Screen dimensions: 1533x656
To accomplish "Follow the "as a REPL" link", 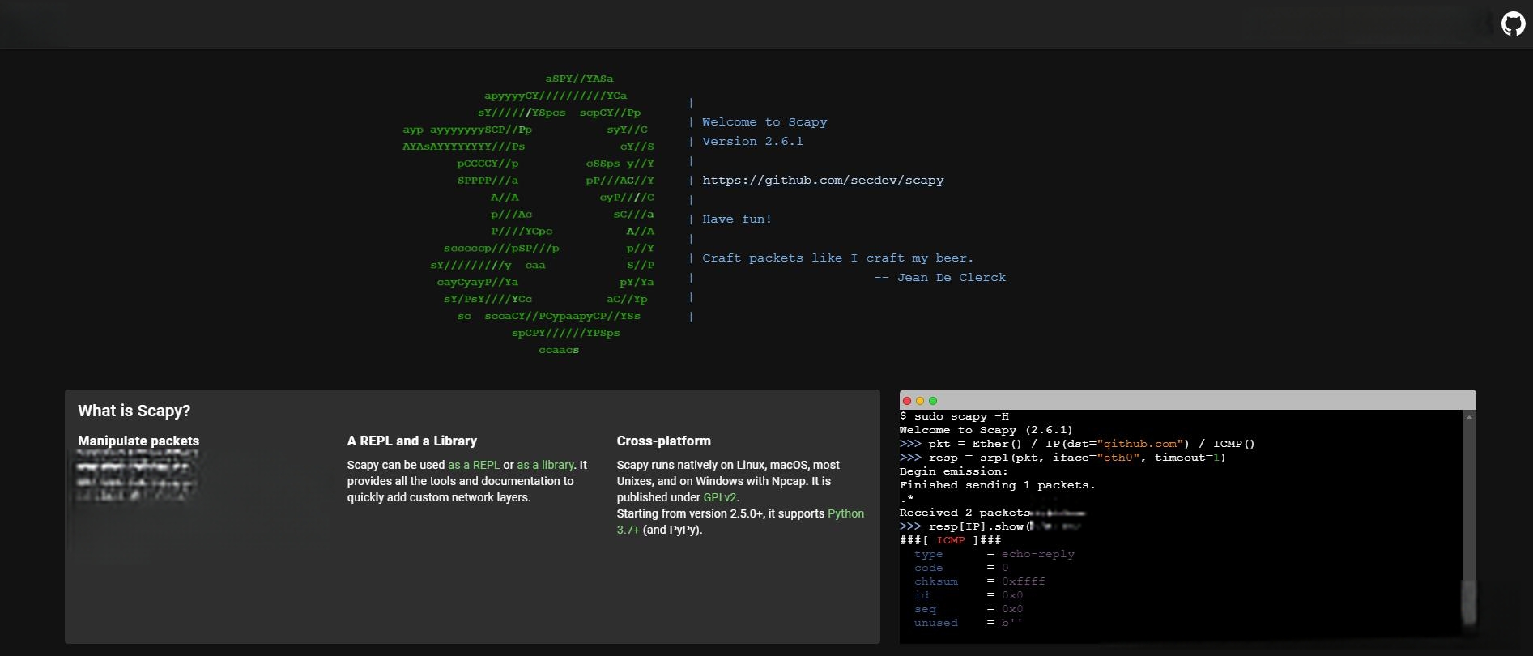I will tap(474, 465).
